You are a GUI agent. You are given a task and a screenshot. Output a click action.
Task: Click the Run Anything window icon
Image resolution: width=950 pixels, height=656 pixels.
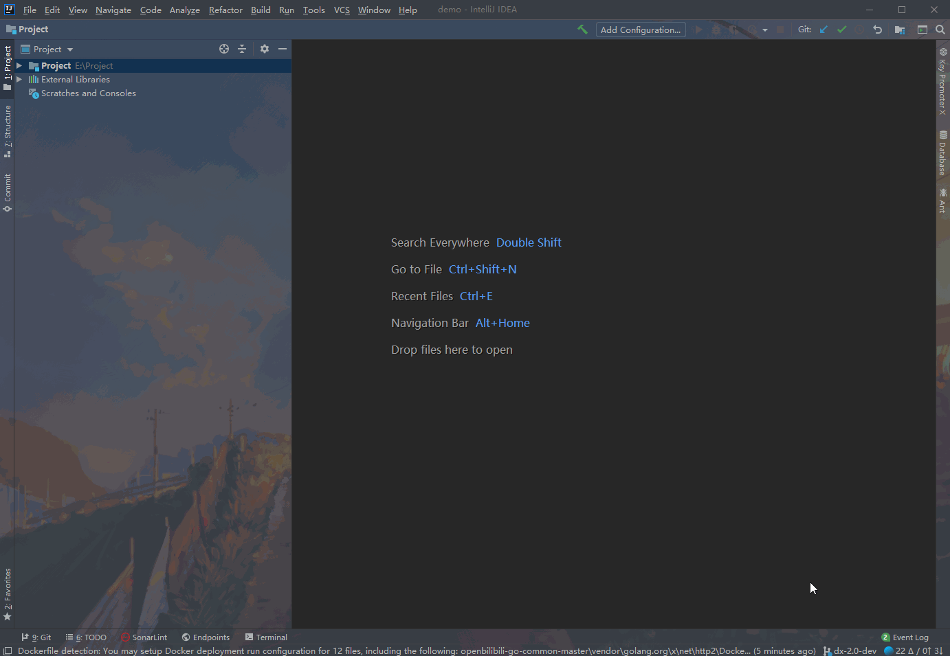923,30
